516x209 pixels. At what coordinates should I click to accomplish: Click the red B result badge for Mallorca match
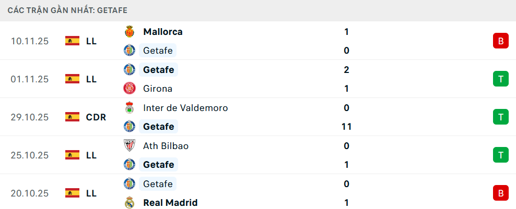click(500, 41)
